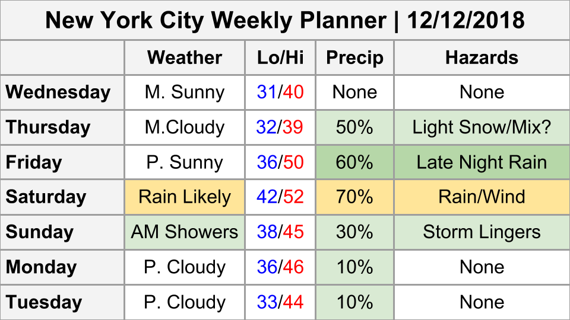Select Wednesday's 31/40 temperature cell
570x320 pixels.
pos(280,92)
